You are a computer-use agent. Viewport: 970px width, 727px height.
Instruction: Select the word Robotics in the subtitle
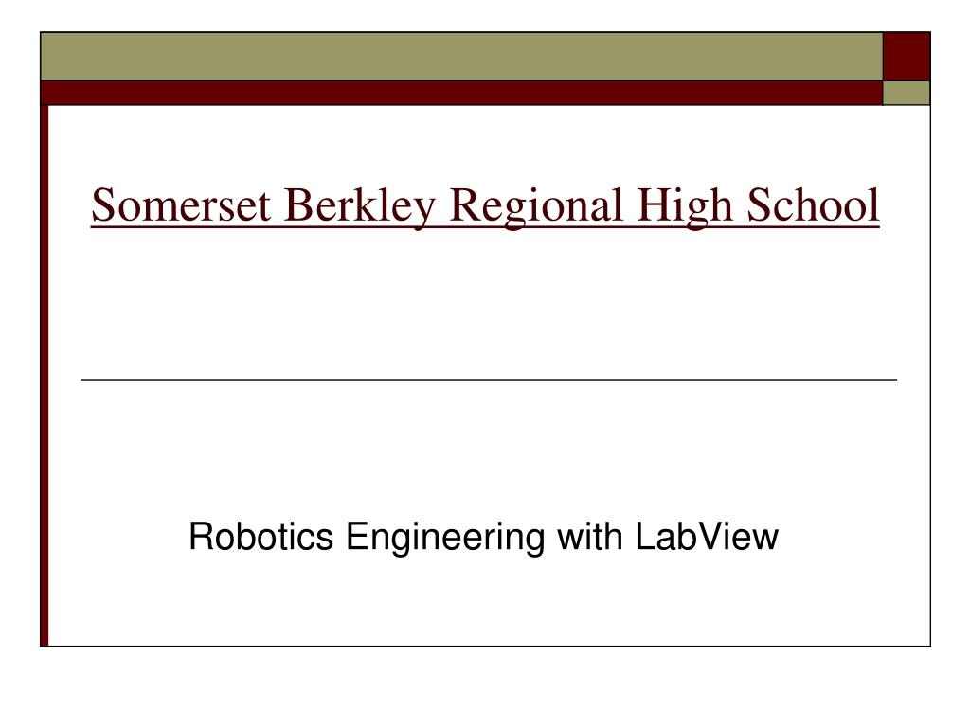(261, 536)
